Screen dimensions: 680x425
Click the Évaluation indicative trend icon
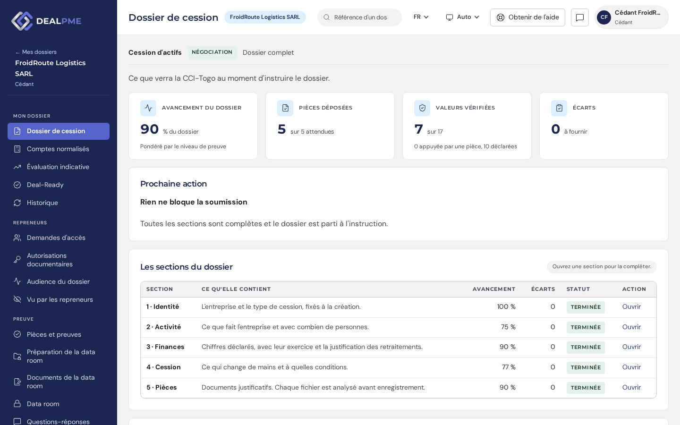coord(17,167)
